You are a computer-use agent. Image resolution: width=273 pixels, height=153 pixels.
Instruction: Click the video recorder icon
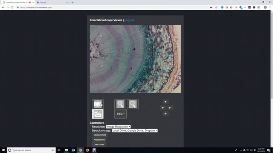(98, 114)
